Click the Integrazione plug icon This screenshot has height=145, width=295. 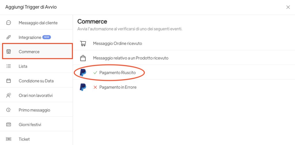(9, 37)
